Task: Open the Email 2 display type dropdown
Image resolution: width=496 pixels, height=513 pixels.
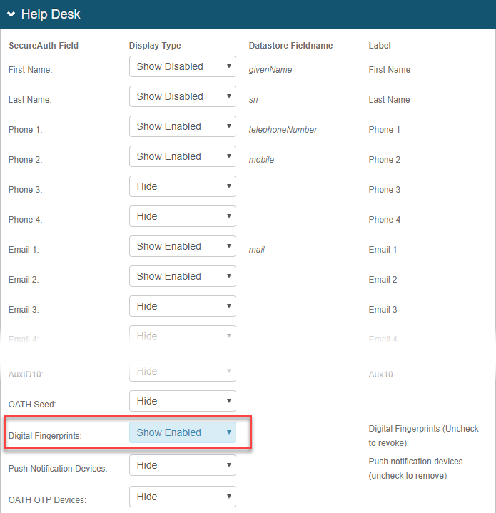Action: (182, 277)
